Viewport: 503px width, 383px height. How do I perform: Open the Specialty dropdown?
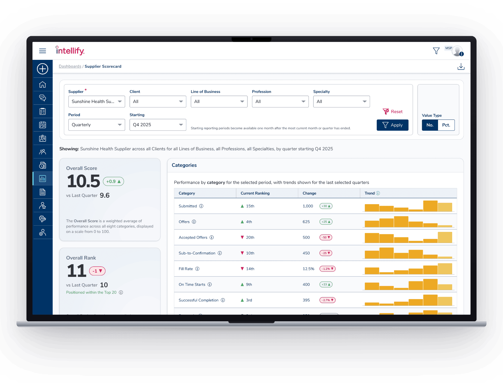(x=341, y=101)
